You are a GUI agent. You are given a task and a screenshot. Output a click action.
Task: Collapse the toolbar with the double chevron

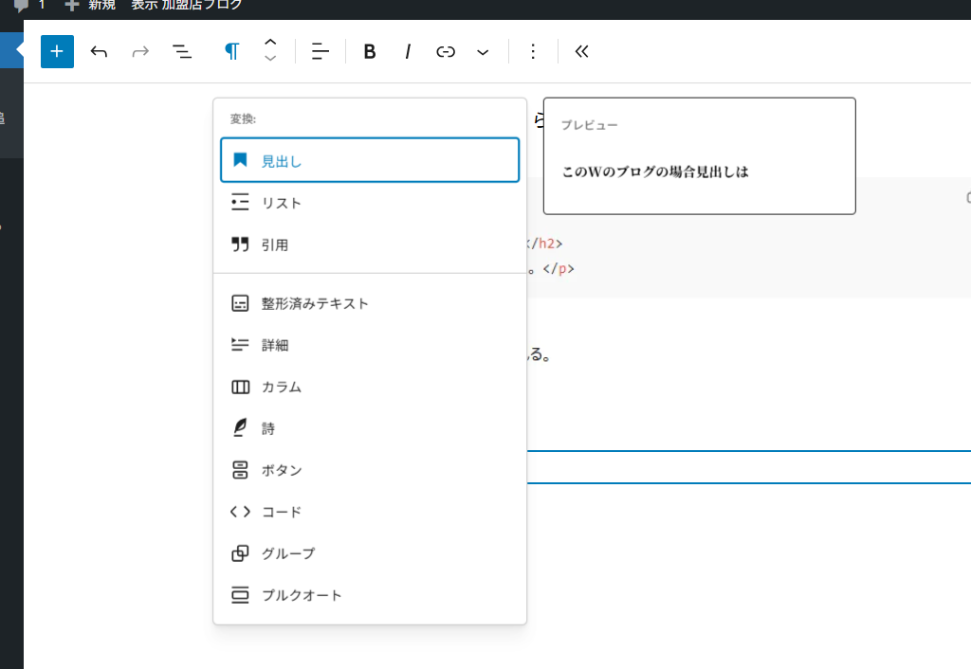(x=582, y=51)
